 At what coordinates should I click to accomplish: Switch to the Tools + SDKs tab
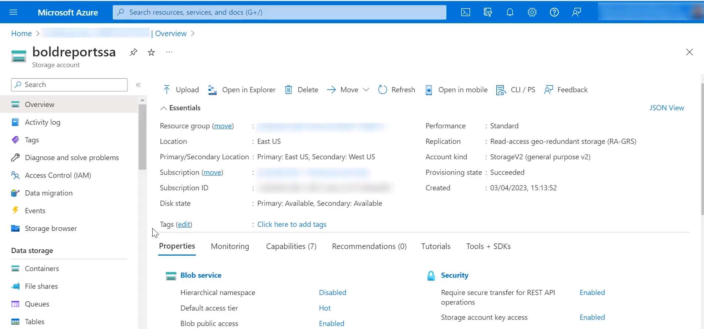[x=488, y=246]
